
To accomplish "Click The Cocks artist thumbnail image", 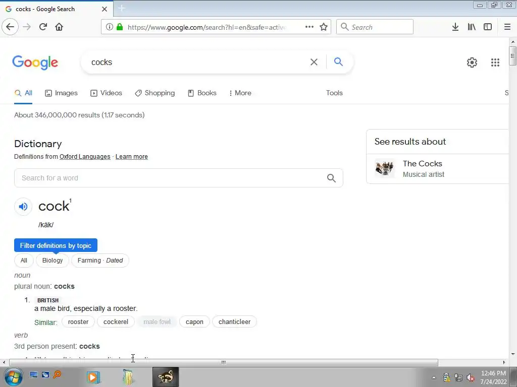I will (384, 168).
